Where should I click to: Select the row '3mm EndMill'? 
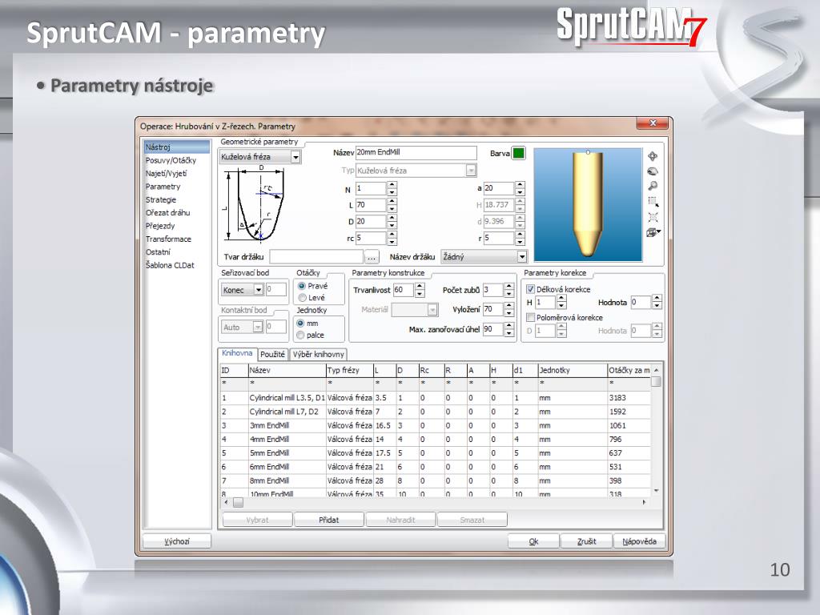(436, 426)
